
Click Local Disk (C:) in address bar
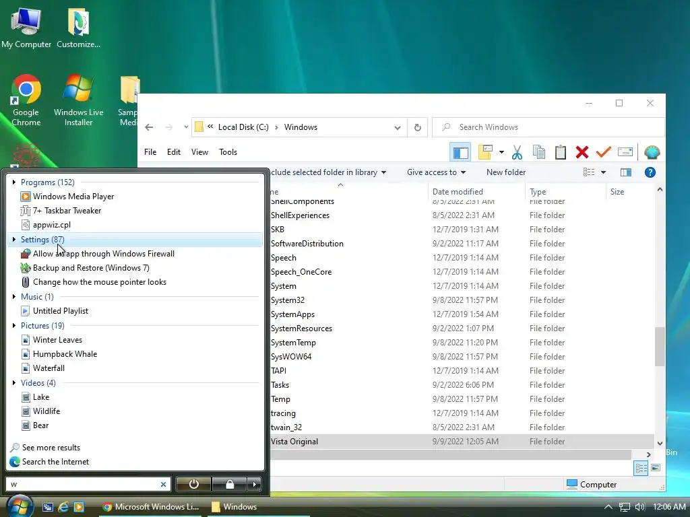(x=243, y=127)
